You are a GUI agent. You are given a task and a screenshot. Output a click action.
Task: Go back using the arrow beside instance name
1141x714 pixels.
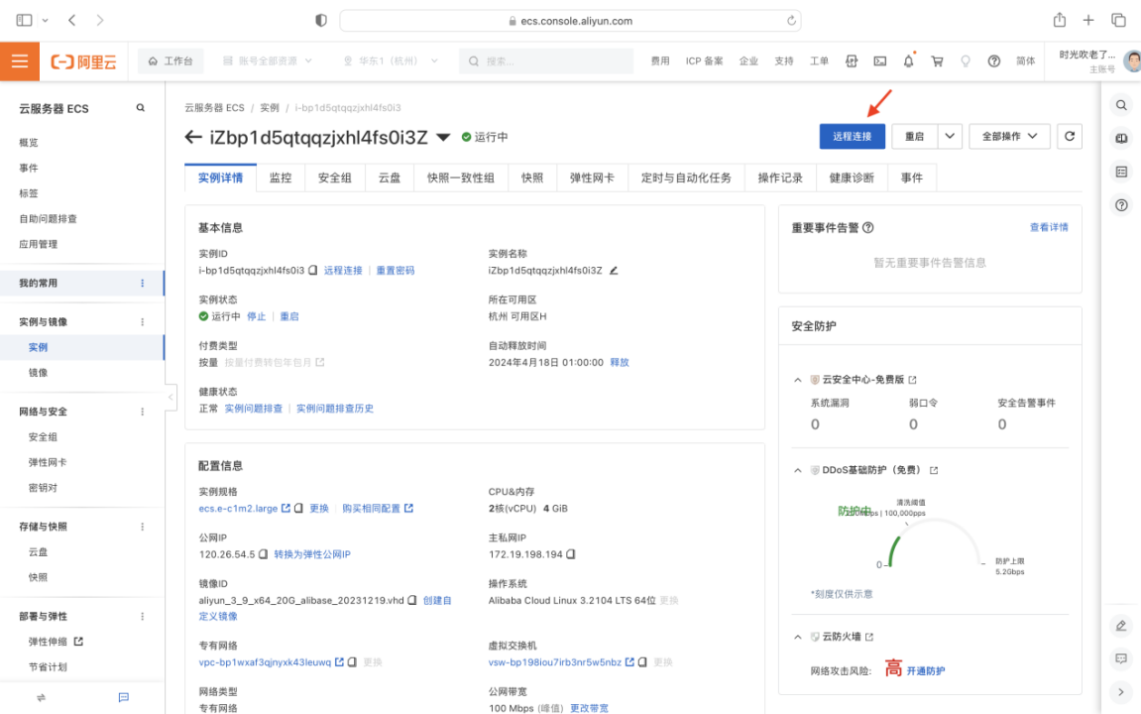[193, 137]
